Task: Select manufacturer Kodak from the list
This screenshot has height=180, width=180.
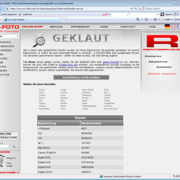Action: tap(63, 90)
